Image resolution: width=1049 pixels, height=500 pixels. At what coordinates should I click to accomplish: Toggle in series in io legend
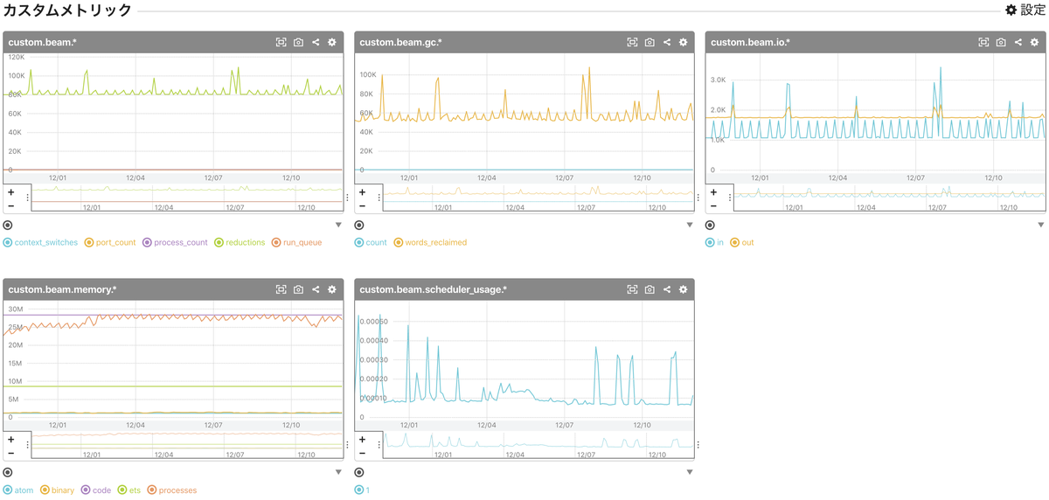click(715, 242)
